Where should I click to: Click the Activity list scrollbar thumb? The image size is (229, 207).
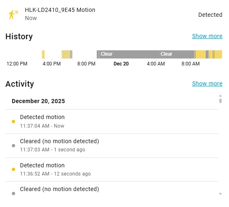click(x=220, y=101)
